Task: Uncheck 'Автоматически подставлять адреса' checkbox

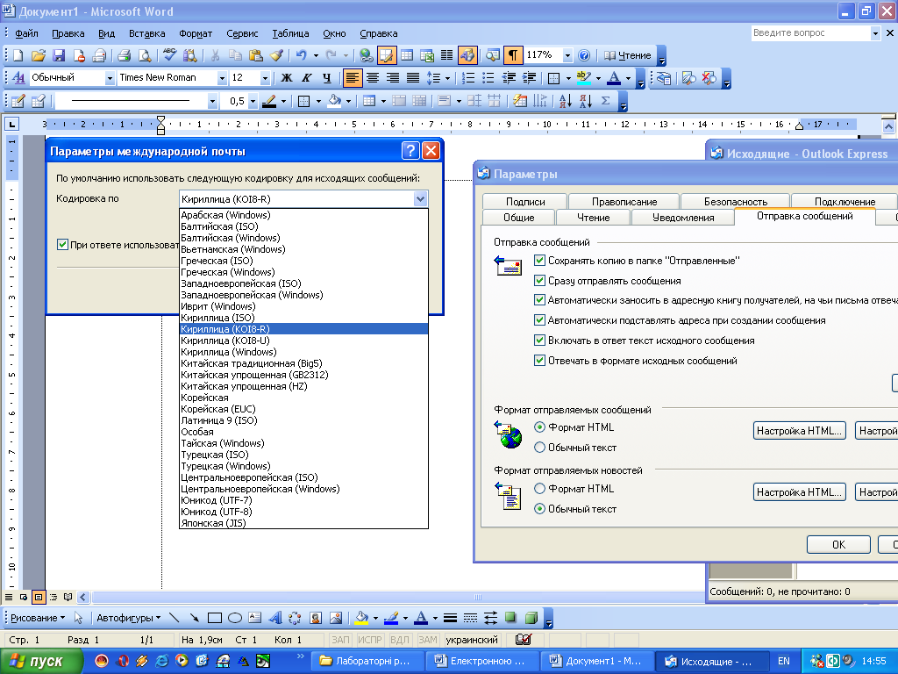Action: (x=539, y=319)
